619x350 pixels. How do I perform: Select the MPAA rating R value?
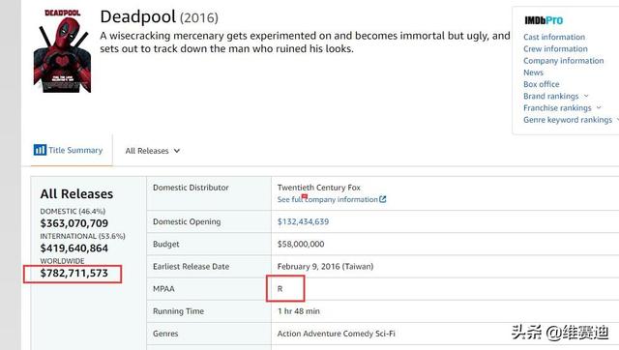click(280, 289)
